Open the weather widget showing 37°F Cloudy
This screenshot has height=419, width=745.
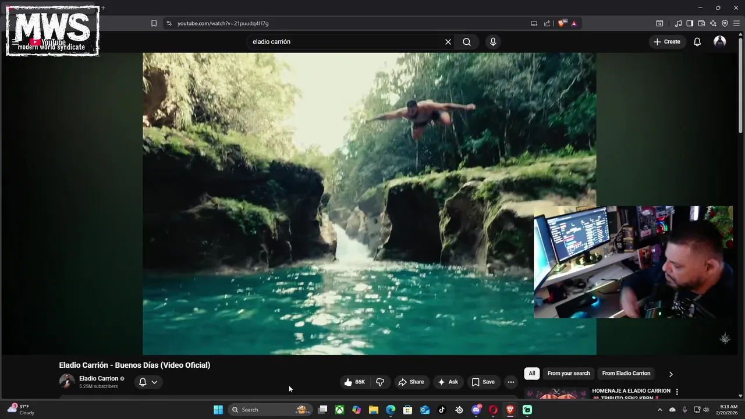21,410
